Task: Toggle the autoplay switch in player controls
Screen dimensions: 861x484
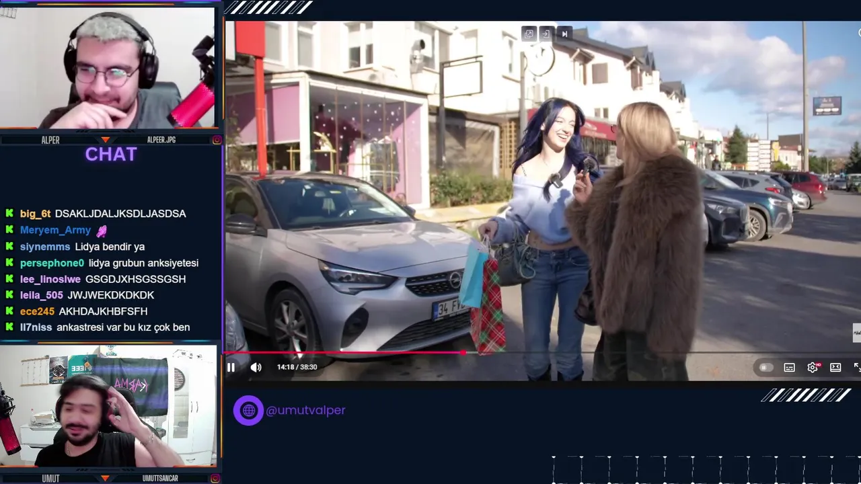Action: tap(765, 368)
